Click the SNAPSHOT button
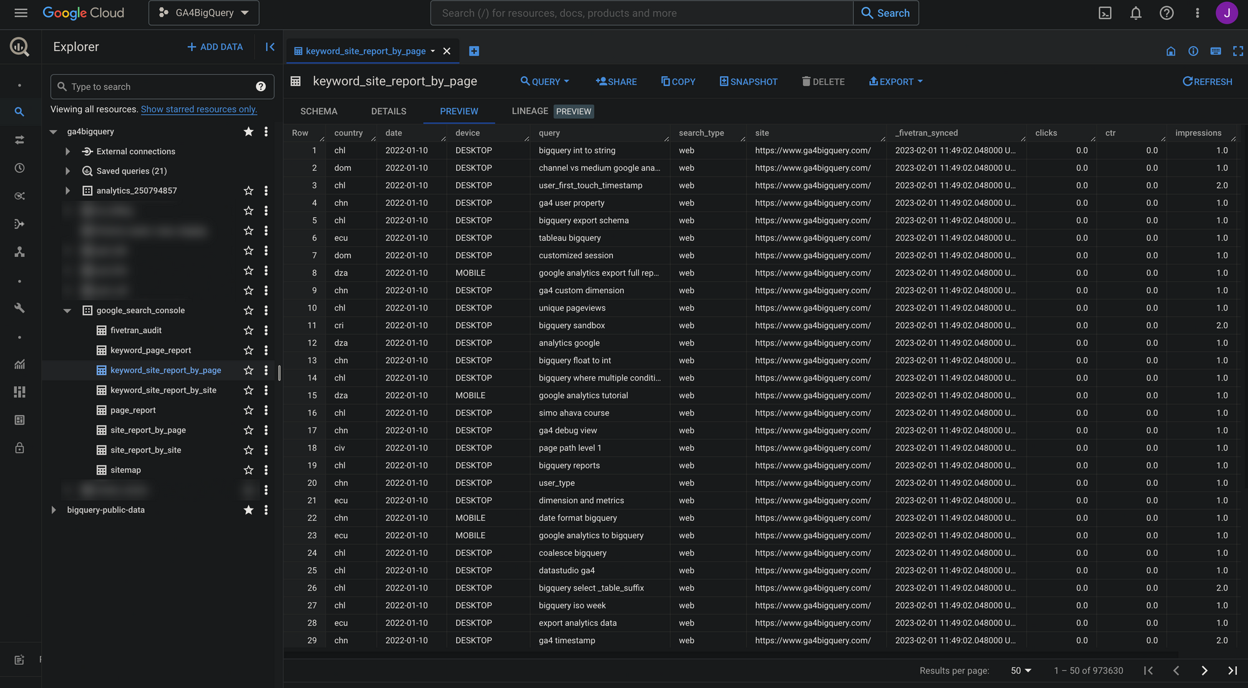 pyautogui.click(x=748, y=82)
